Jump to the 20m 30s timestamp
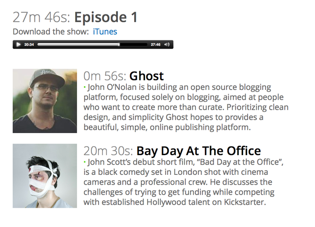This screenshot has width=315, height=227. (x=108, y=151)
